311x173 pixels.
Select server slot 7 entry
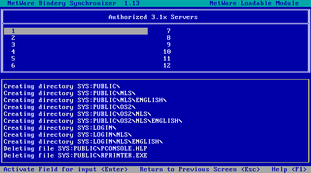(168, 31)
